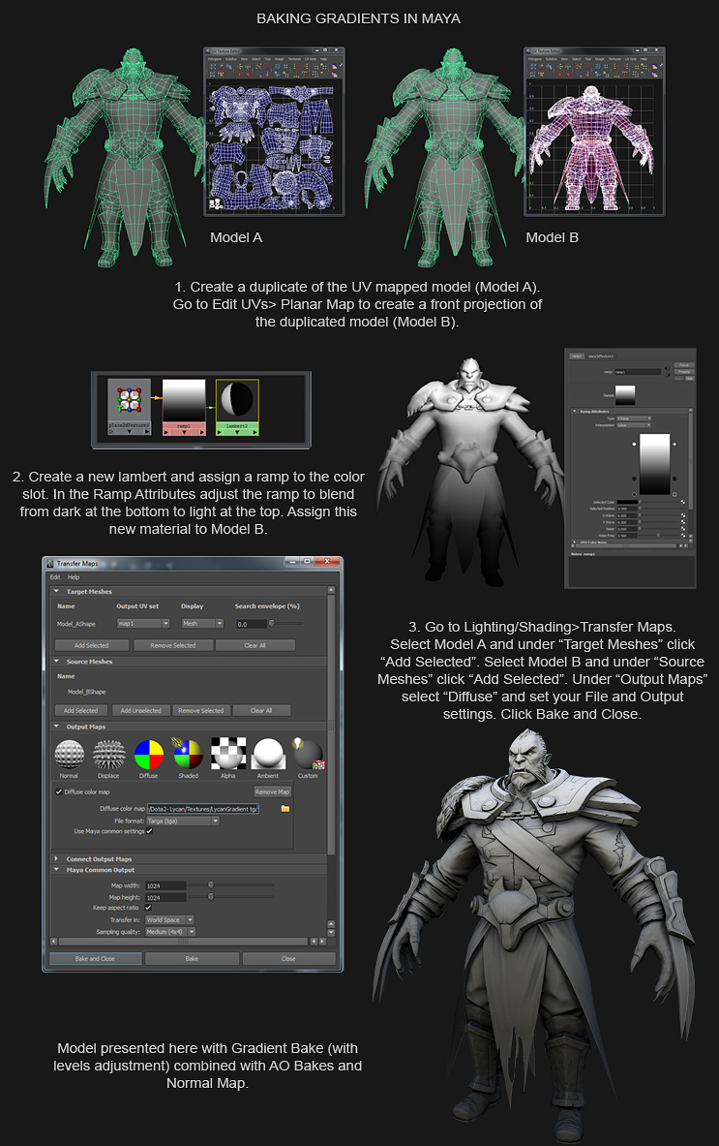Click the Bake and Close button
Screen dimensions: 719x1146
94,958
